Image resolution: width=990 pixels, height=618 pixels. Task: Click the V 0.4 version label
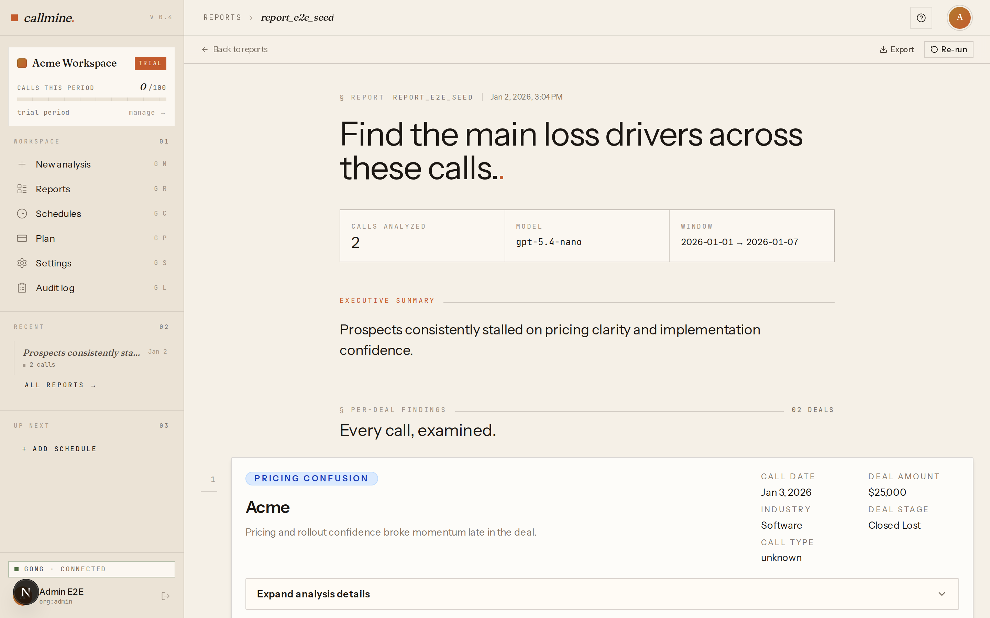point(161,17)
